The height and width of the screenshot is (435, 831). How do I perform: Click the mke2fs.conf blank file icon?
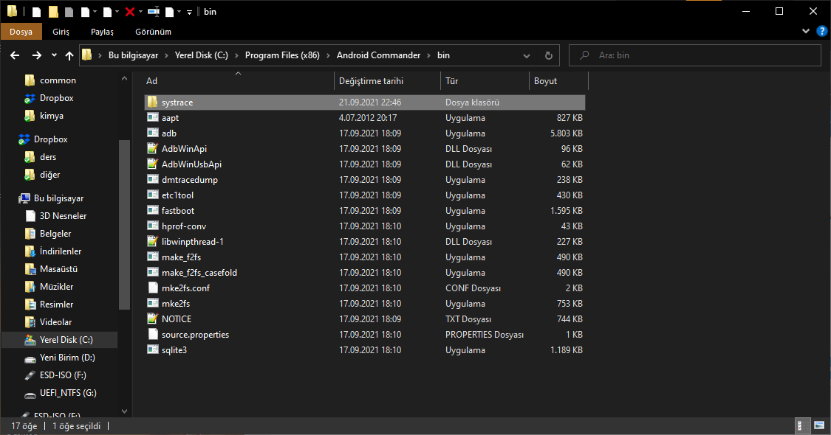(153, 288)
